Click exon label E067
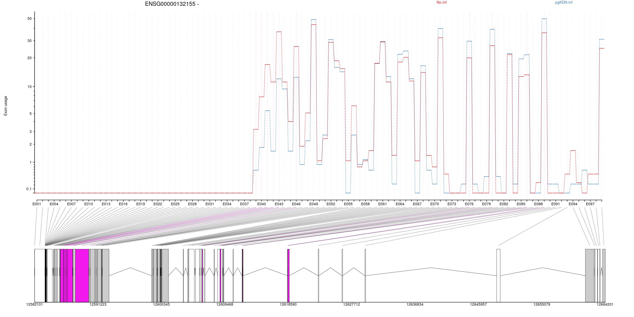This screenshot has height=317, width=634. tap(417, 204)
